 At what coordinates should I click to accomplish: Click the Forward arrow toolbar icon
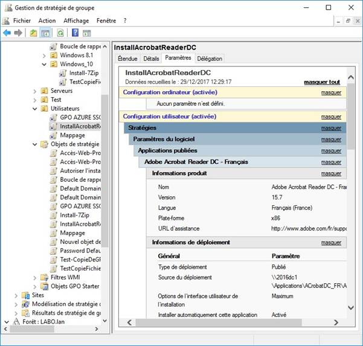(x=18, y=33)
